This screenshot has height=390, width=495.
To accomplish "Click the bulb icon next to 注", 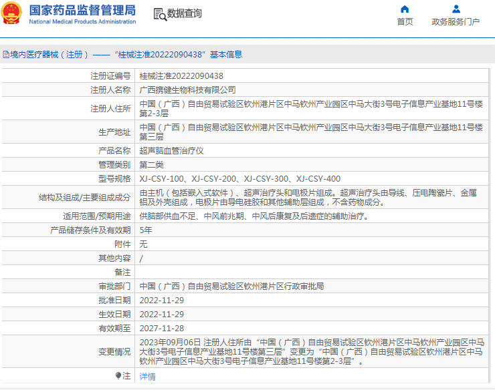I will [x=118, y=375].
